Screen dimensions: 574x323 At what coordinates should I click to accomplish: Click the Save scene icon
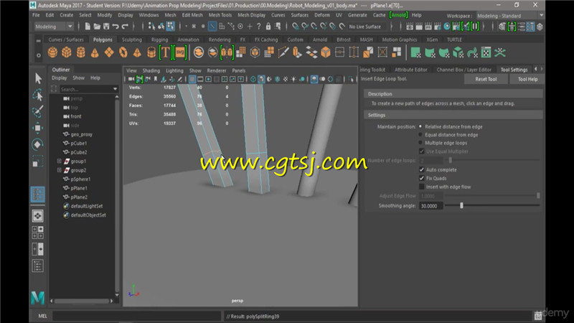(106, 27)
